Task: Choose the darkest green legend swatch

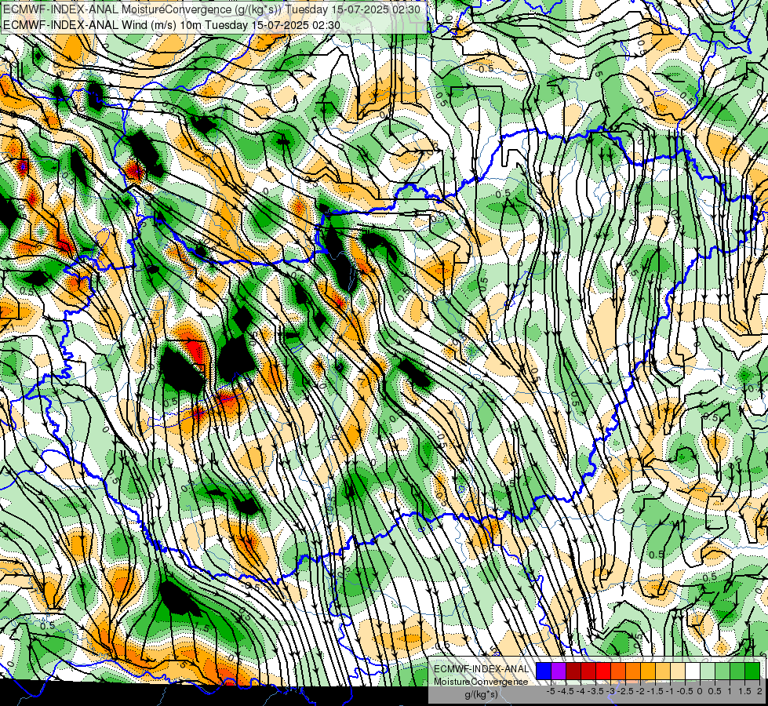Action: point(752,671)
